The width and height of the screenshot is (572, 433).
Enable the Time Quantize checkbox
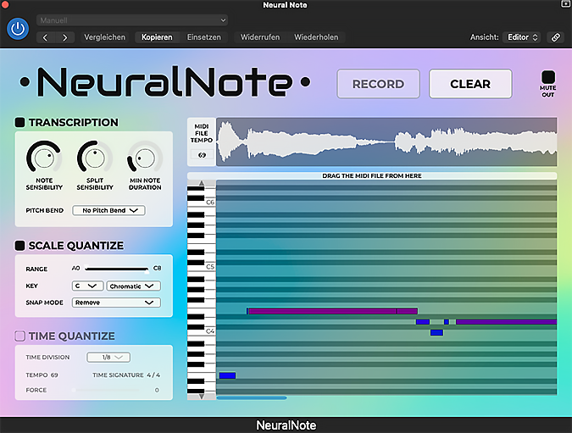click(19, 336)
